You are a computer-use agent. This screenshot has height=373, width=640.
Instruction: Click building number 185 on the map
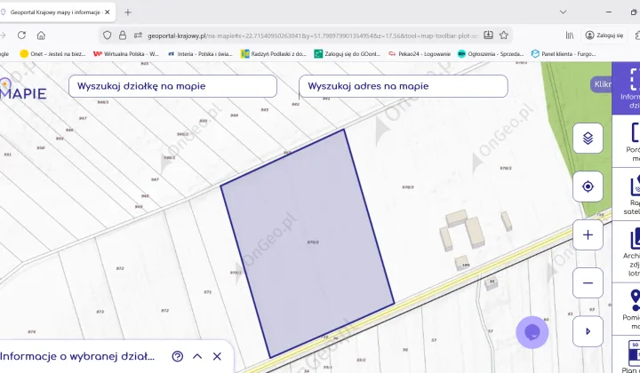pos(466,265)
